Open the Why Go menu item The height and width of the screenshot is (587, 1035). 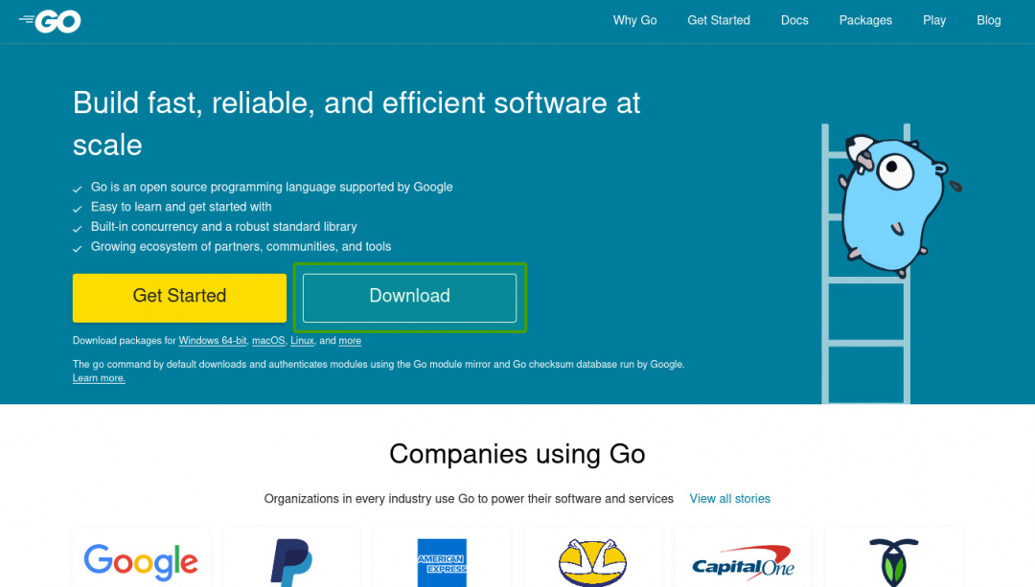coord(634,20)
